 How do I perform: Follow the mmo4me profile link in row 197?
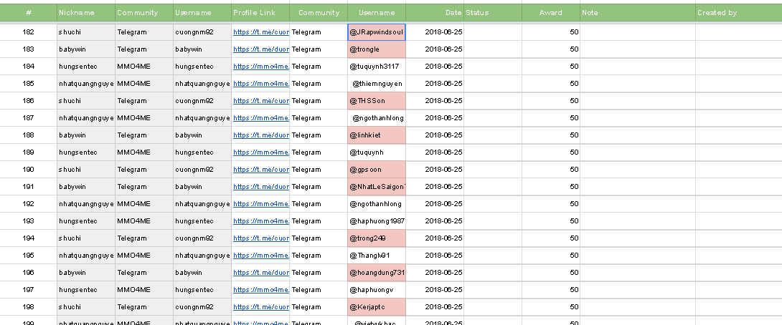tap(261, 290)
